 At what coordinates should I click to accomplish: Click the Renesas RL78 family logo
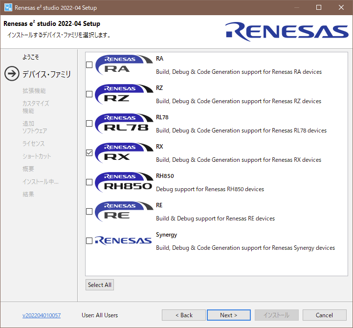click(x=124, y=124)
